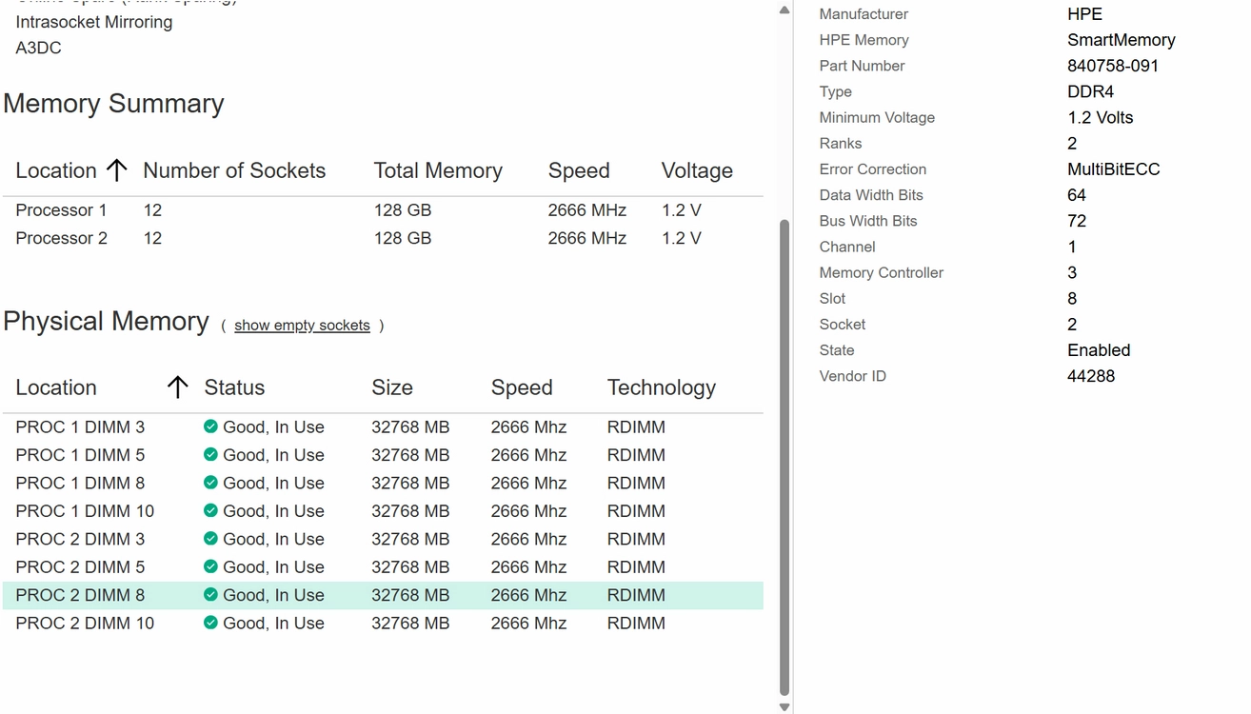This screenshot has width=1251, height=714.
Task: Click the scroll down arrow of the scrollbar
Action: tap(784, 706)
